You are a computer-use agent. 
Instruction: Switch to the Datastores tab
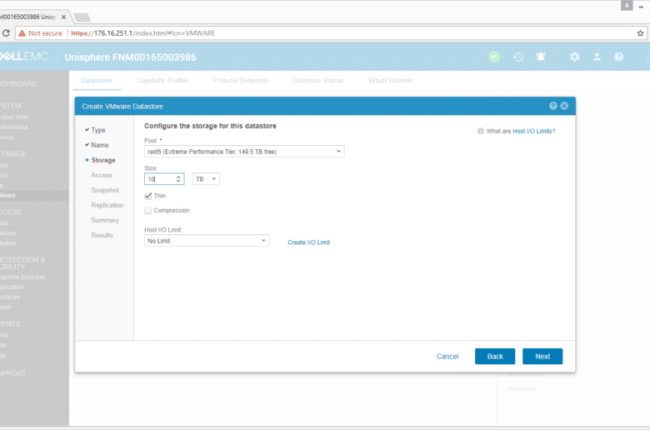tap(97, 81)
